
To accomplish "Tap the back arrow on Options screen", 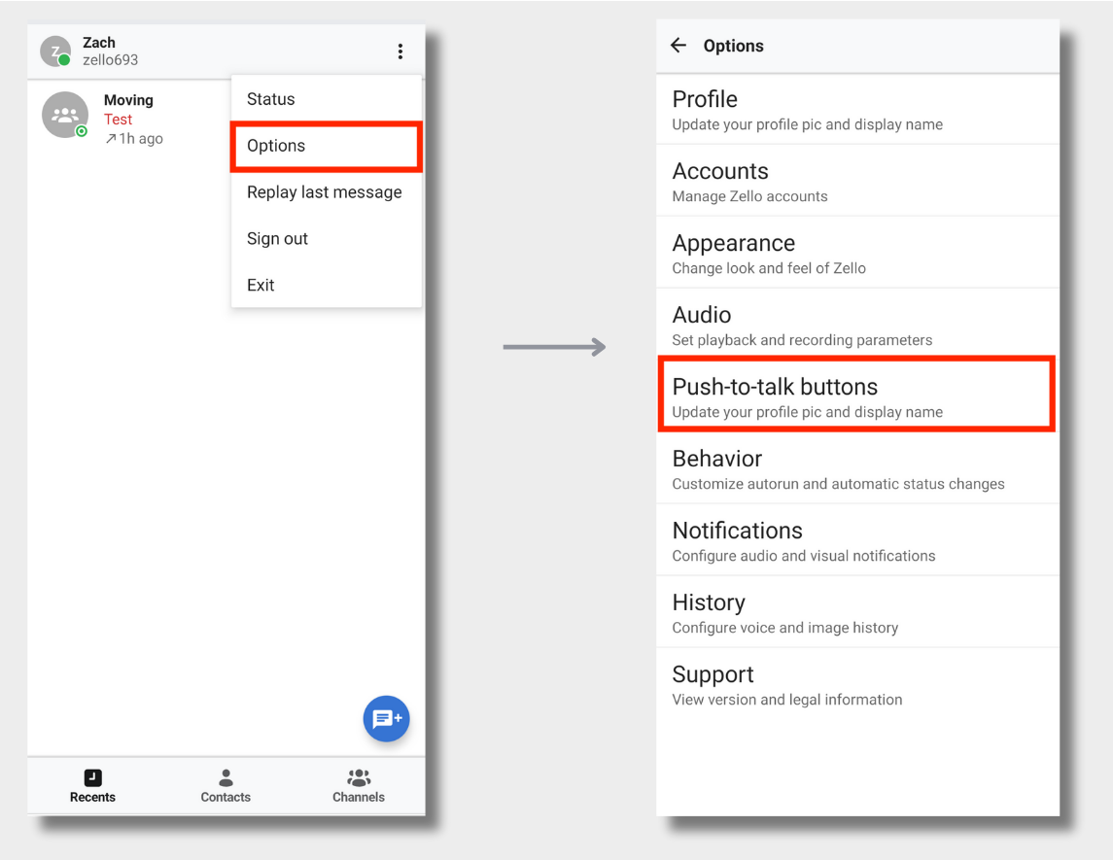I will point(678,45).
